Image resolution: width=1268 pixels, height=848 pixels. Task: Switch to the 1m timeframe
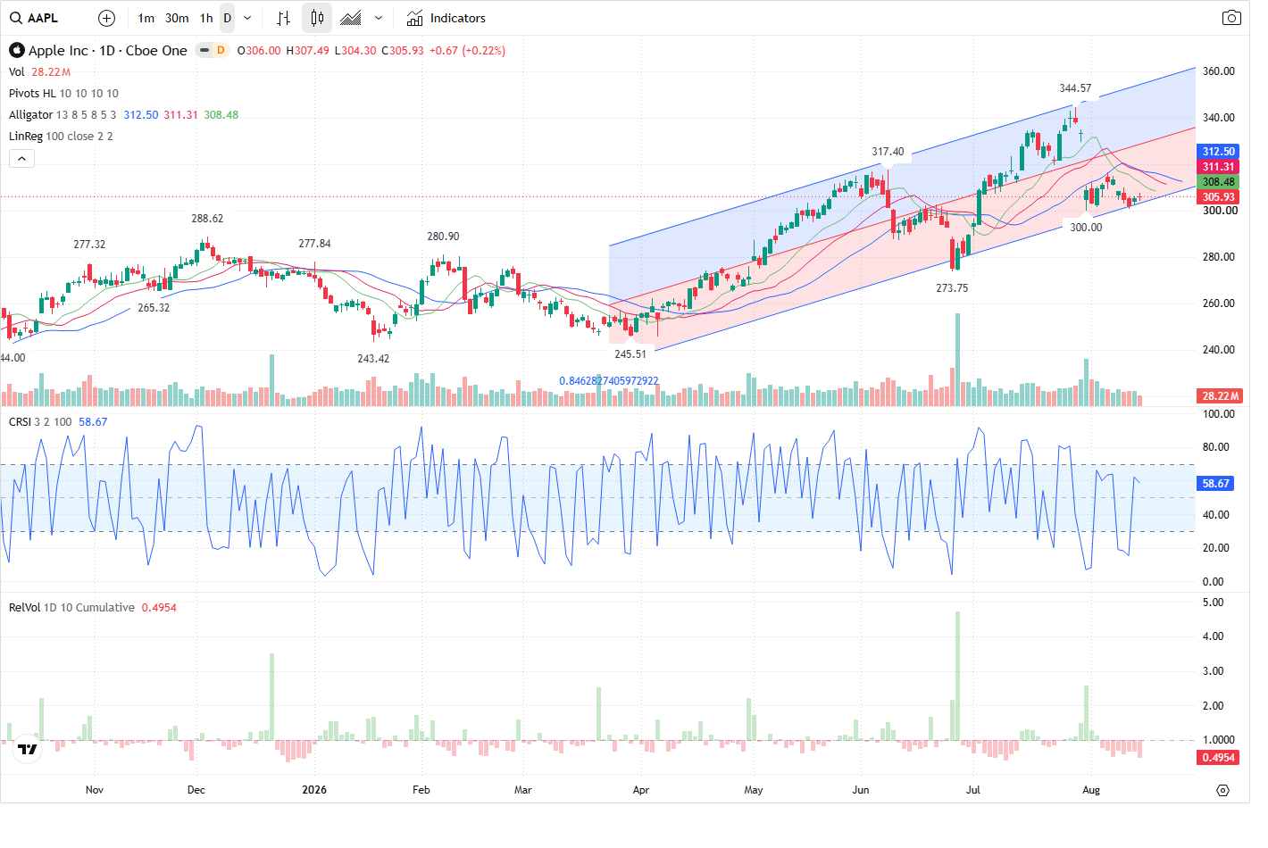146,18
